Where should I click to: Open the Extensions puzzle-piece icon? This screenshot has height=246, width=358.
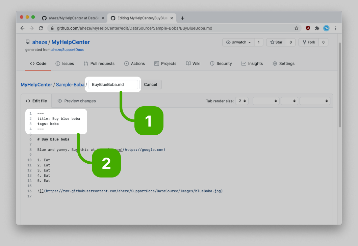point(317,28)
